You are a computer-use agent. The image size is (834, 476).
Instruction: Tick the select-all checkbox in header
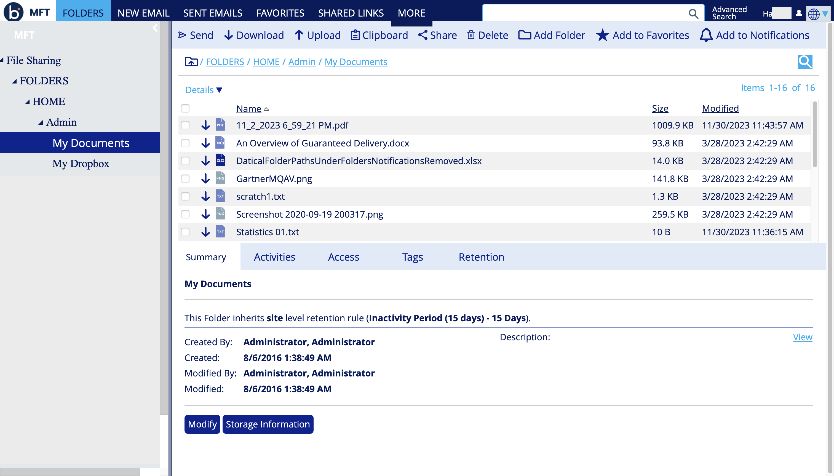185,108
